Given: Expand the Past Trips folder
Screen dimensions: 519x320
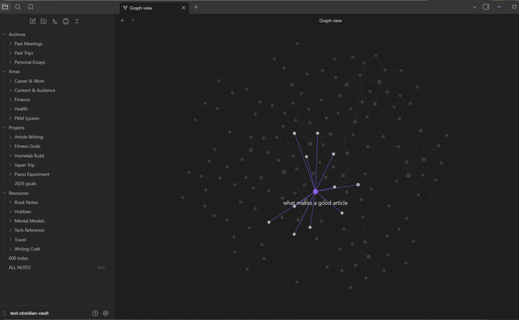Looking at the screenshot, I should (x=24, y=53).
